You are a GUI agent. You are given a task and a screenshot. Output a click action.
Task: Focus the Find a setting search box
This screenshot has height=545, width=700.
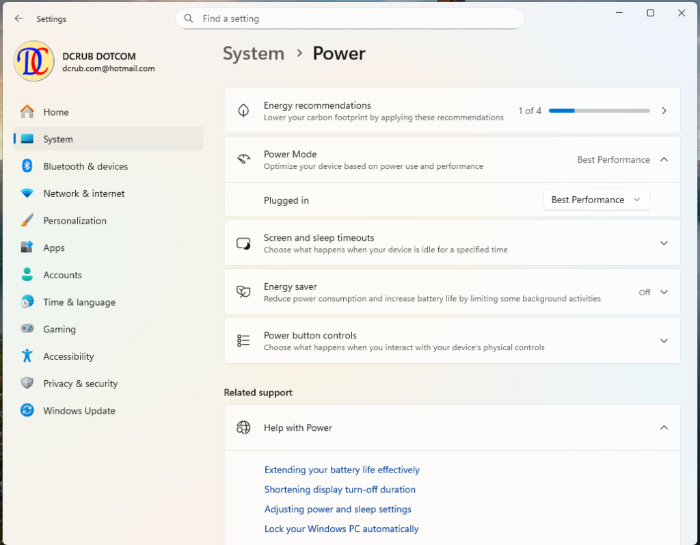[349, 18]
